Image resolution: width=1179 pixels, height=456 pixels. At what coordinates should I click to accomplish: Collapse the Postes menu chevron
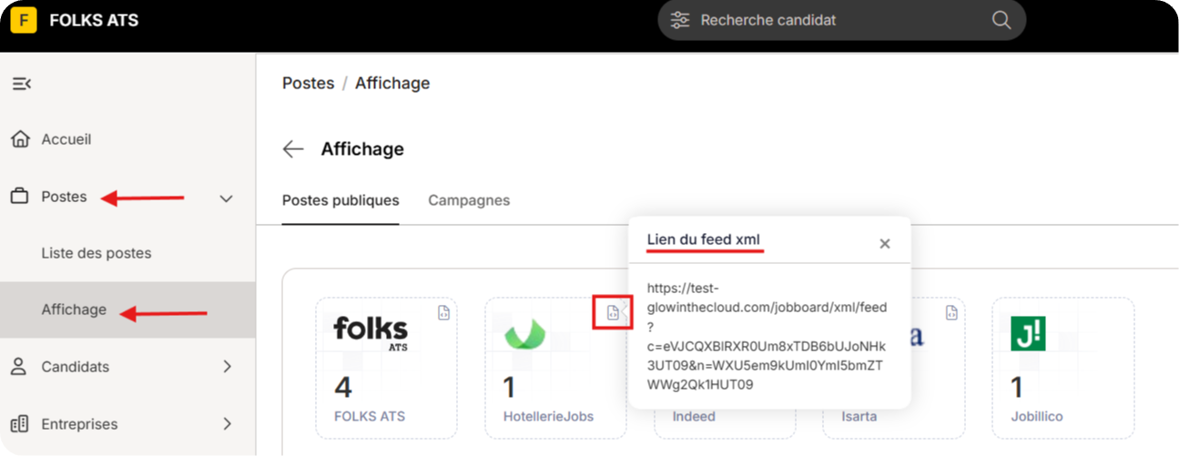coord(227,198)
